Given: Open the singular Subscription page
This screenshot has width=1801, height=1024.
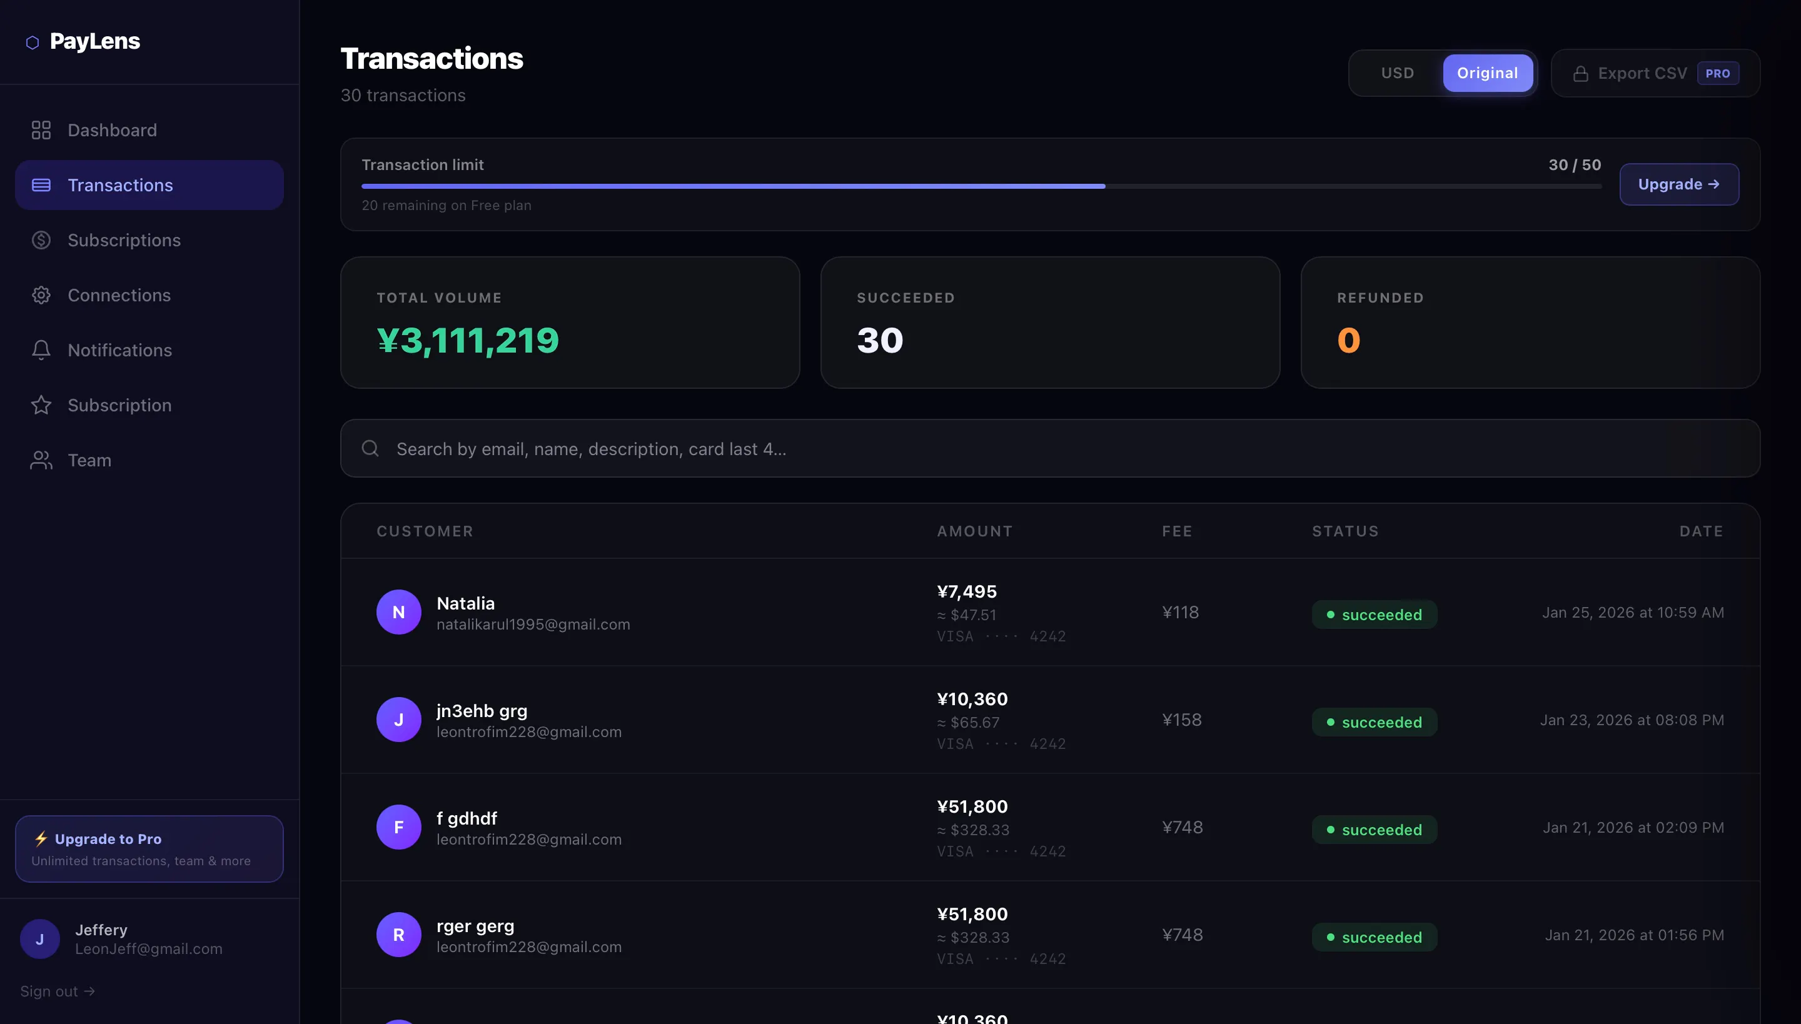Looking at the screenshot, I should (x=149, y=405).
